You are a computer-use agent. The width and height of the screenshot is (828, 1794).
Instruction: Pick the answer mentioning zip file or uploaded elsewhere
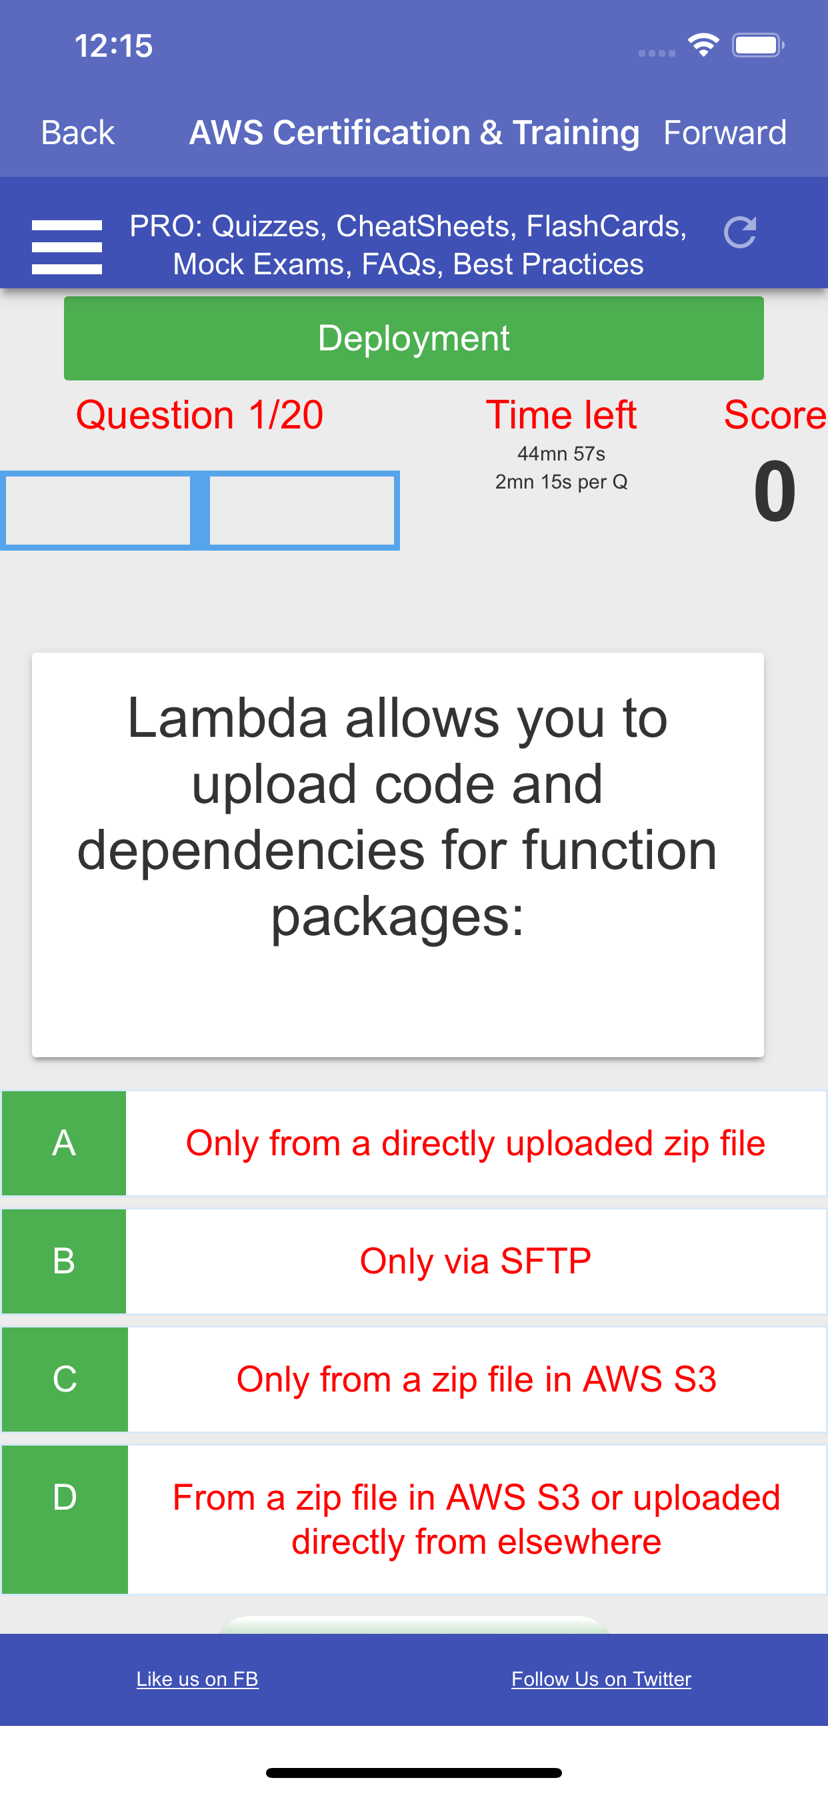[475, 1518]
